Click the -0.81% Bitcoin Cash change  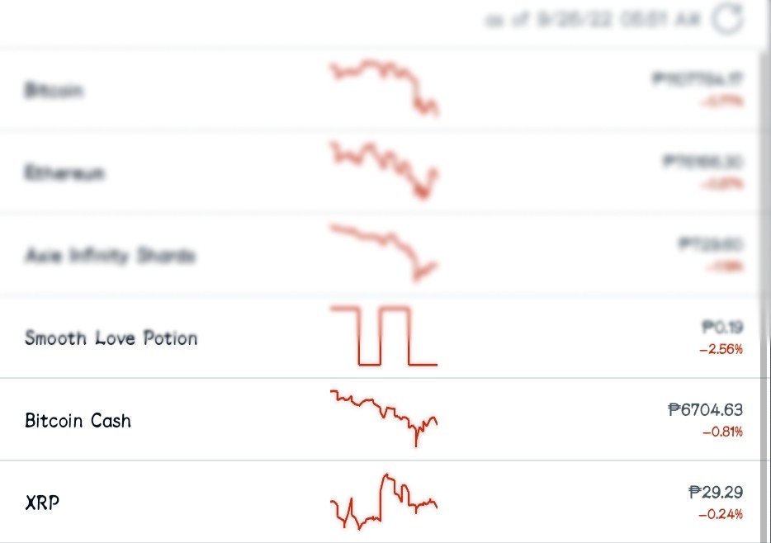(x=723, y=432)
